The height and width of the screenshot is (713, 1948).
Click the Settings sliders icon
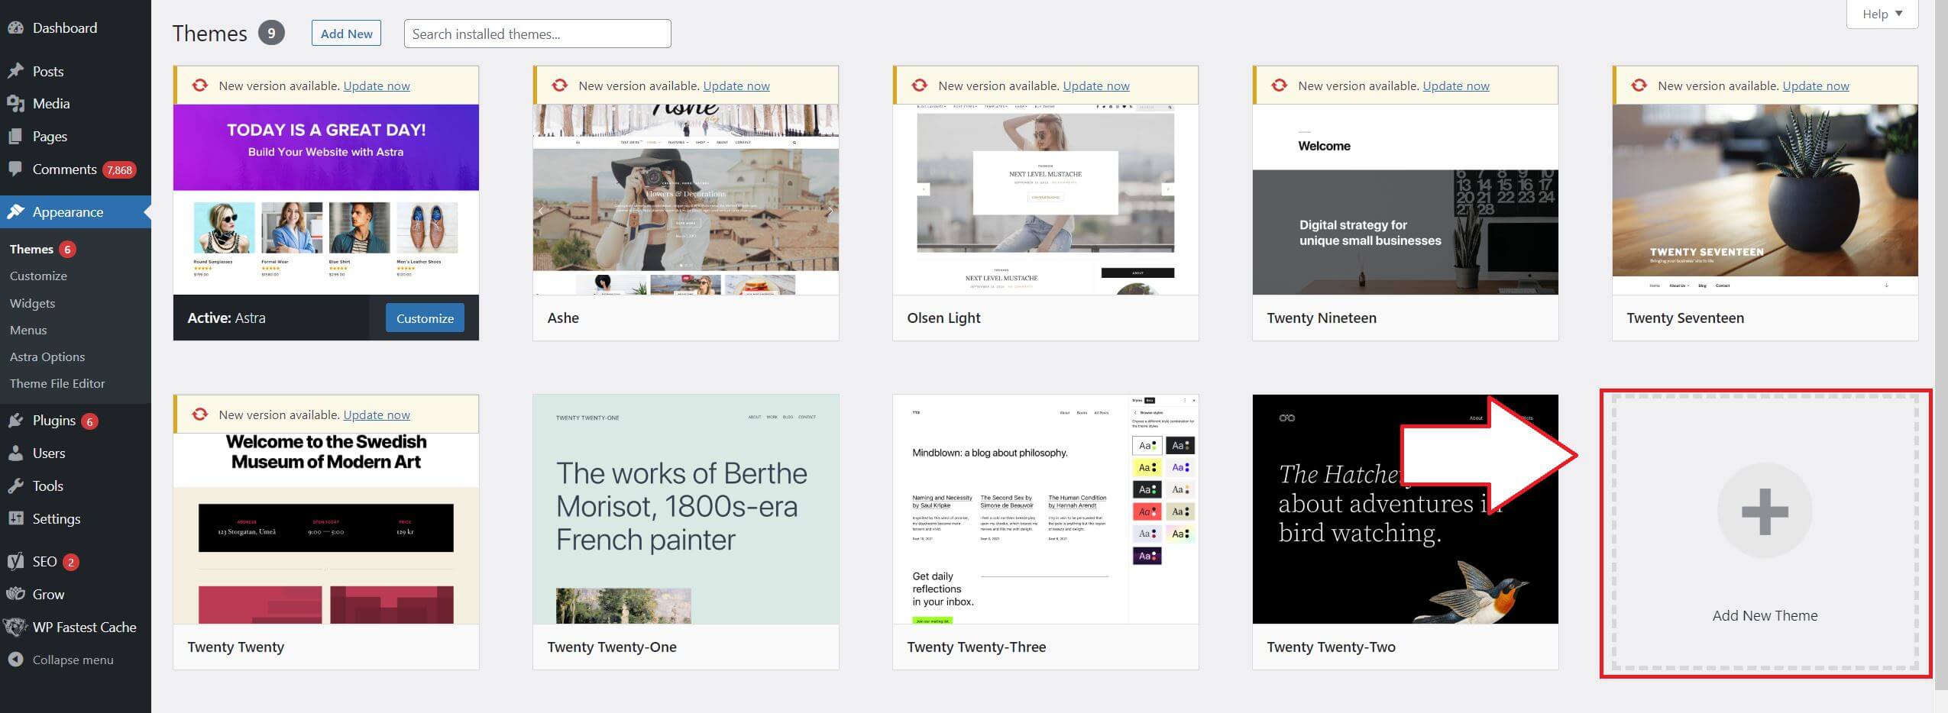click(x=15, y=518)
